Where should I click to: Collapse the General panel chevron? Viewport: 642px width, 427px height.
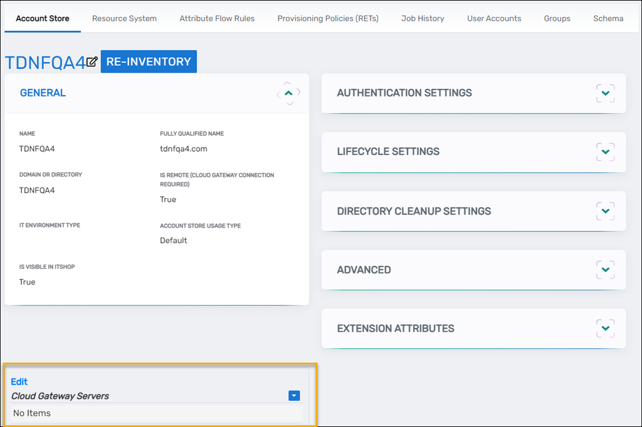pos(288,93)
